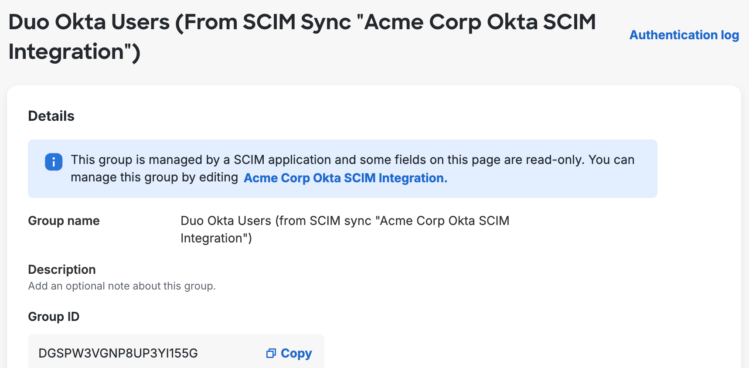Image resolution: width=749 pixels, height=368 pixels.
Task: Click the Details section heading
Action: [51, 116]
